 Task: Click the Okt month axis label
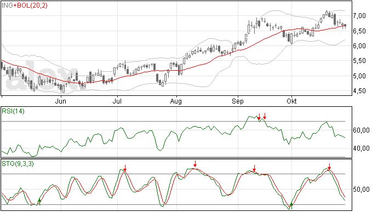(291, 101)
